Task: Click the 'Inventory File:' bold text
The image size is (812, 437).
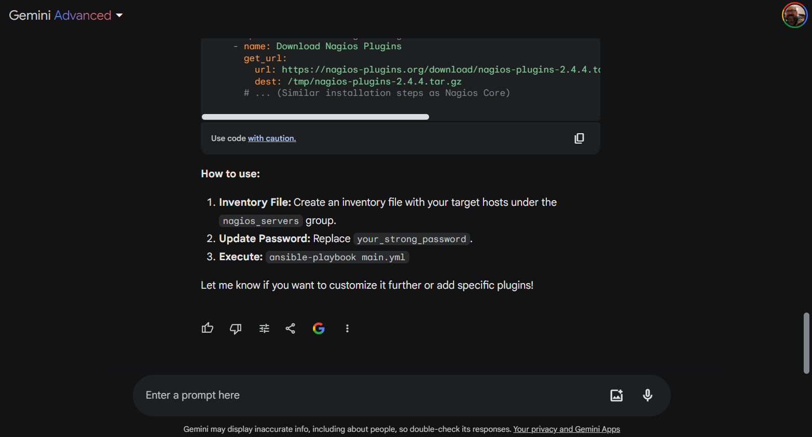Action: click(255, 202)
